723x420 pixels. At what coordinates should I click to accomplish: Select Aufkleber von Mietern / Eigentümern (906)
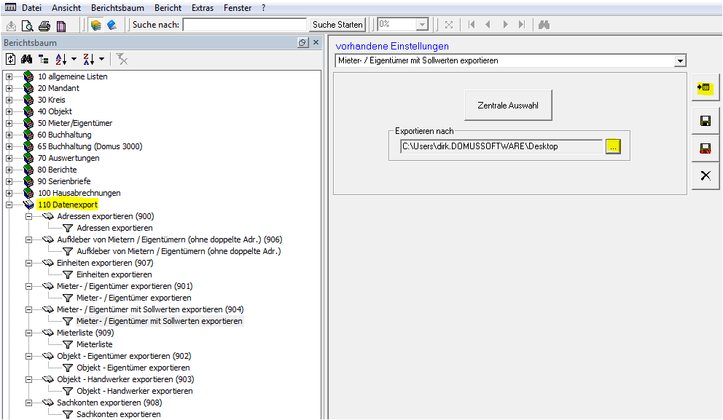[x=170, y=240]
